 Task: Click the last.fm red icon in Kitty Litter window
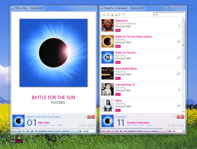[93, 117]
